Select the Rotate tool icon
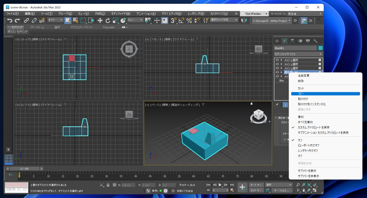The image size is (367, 198). pyautogui.click(x=108, y=20)
